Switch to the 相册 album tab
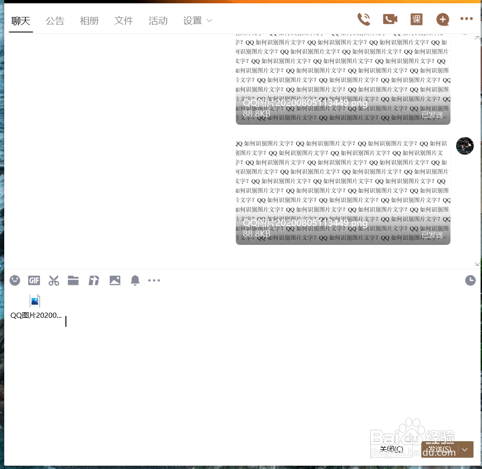 [89, 21]
